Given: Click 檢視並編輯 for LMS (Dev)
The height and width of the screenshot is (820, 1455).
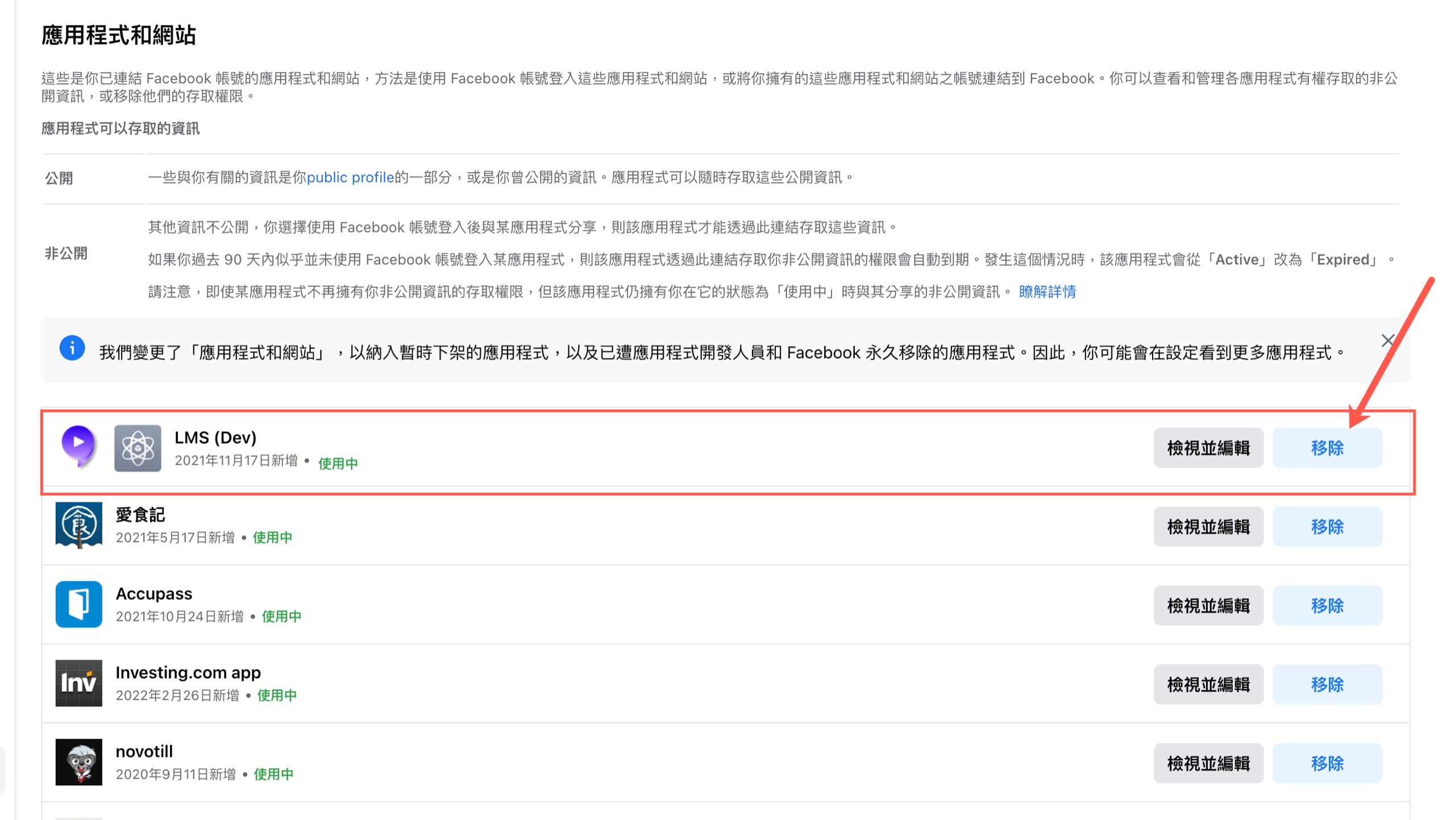Looking at the screenshot, I should 1208,448.
